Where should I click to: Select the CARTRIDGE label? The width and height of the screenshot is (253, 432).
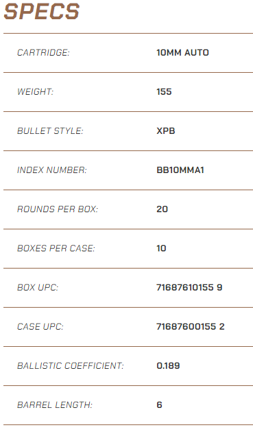[43, 53]
